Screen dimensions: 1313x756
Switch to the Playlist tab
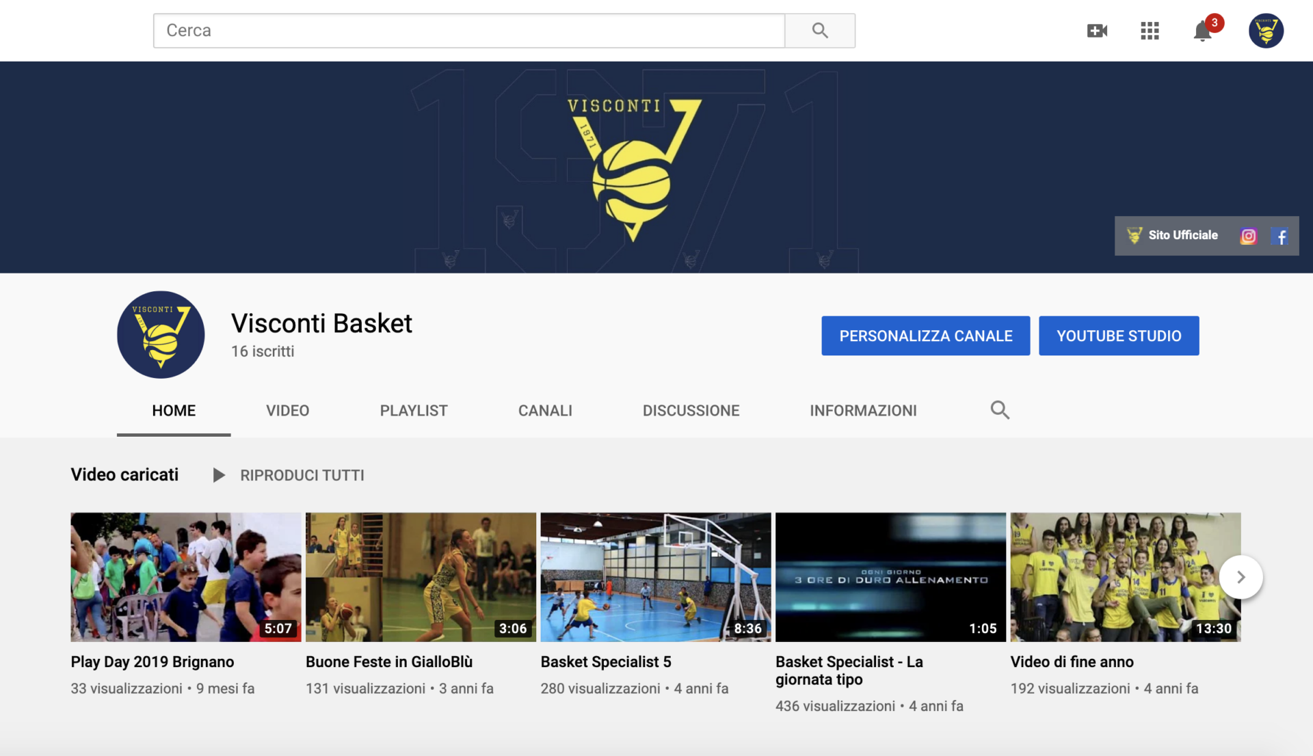[x=414, y=411]
